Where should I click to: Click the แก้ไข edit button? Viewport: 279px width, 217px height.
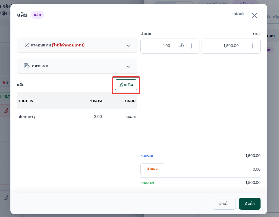[126, 85]
